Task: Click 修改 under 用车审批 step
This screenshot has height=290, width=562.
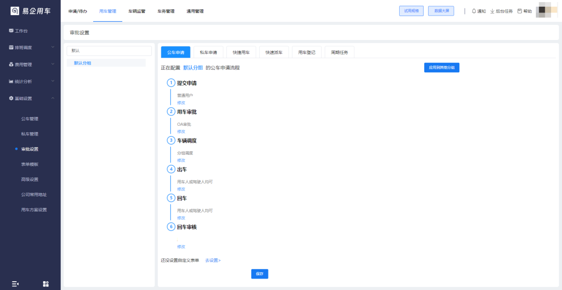Action: 181,131
